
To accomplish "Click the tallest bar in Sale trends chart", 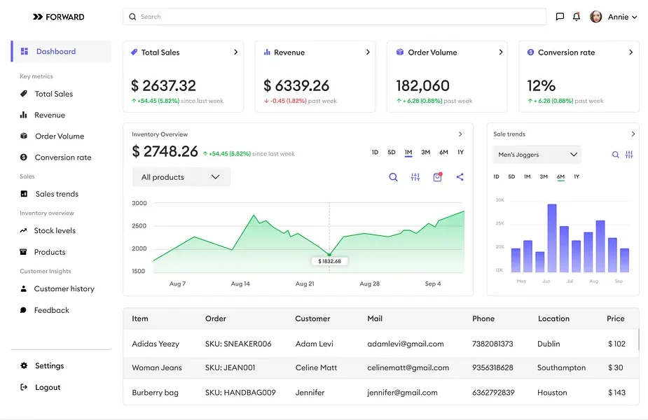I will coord(552,238).
